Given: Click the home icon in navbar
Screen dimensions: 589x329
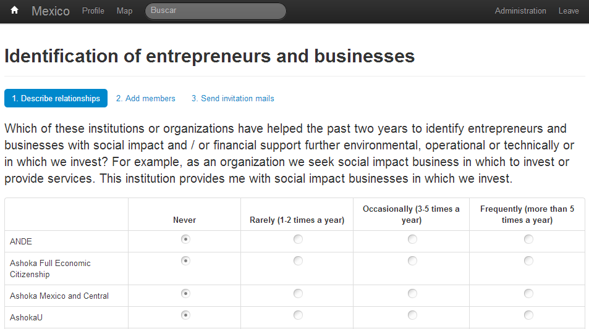Looking at the screenshot, I should coord(14,10).
